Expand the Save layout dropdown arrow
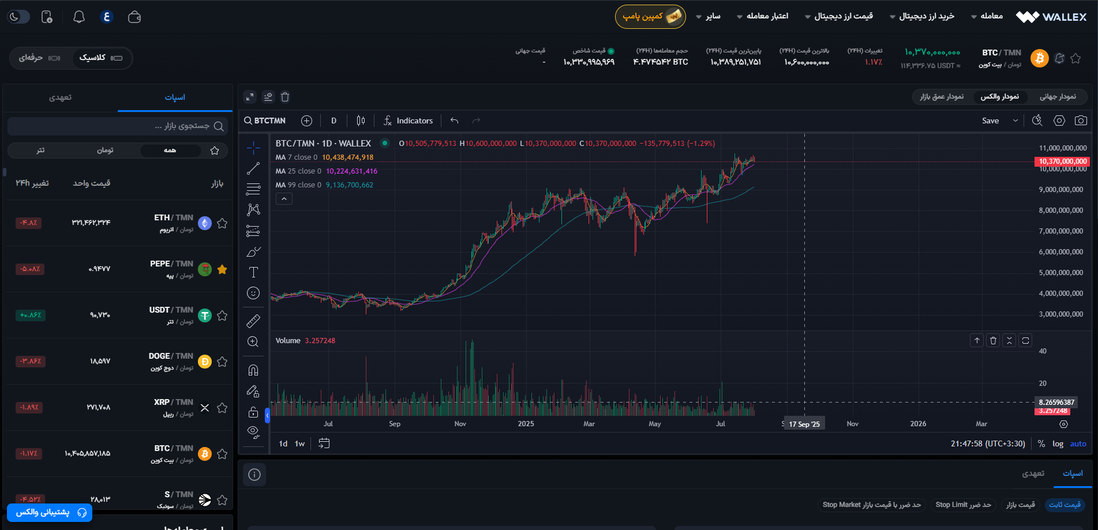The height and width of the screenshot is (530, 1098). pos(1015,121)
